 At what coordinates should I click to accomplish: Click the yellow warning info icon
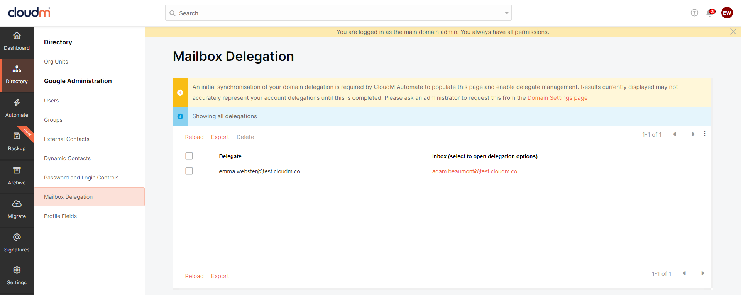pos(180,92)
